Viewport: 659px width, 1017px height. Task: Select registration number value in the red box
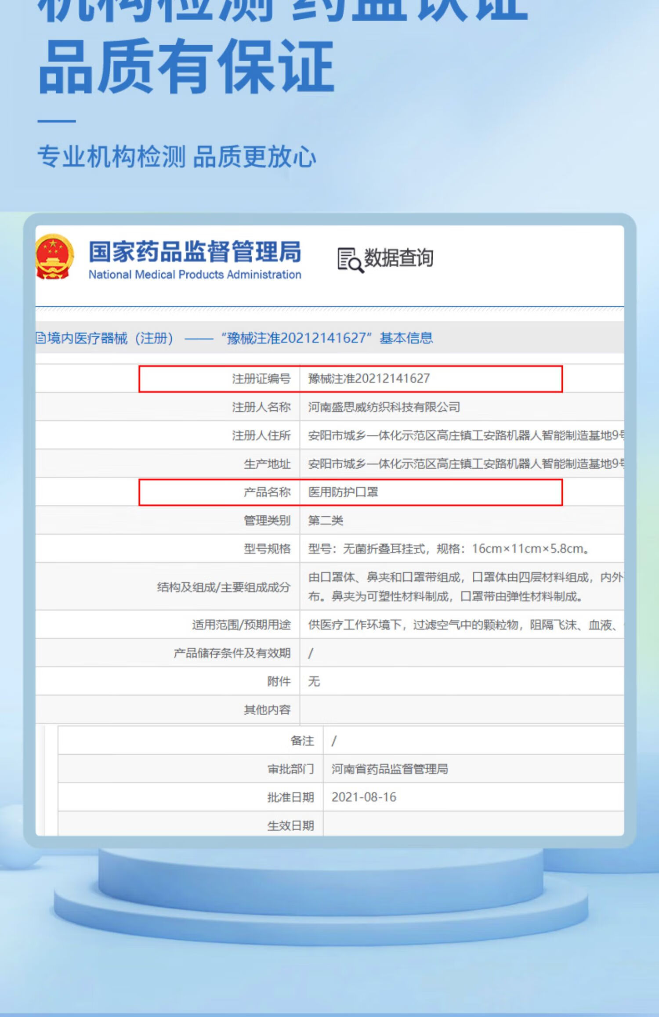click(369, 379)
